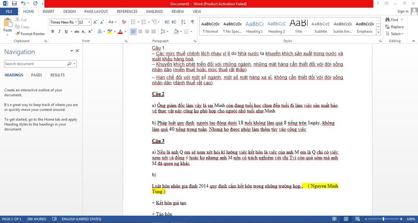Open font color dropdown arrow
Screen dimensions: 418x223
click(125, 31)
